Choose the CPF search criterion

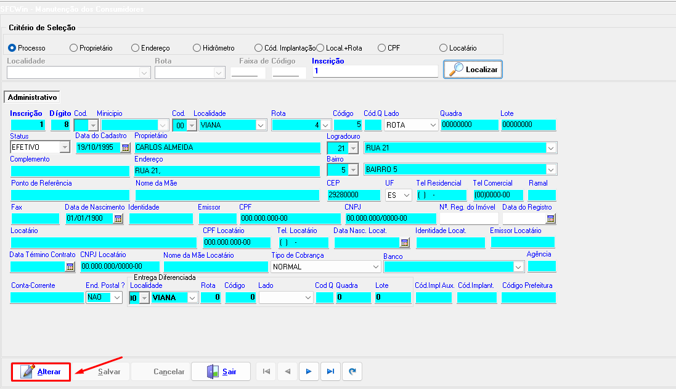point(382,48)
